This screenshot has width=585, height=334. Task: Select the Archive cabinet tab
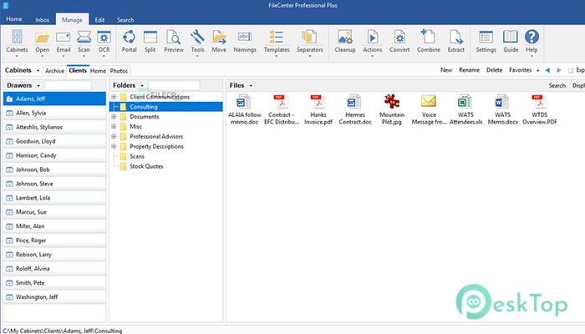coord(55,71)
